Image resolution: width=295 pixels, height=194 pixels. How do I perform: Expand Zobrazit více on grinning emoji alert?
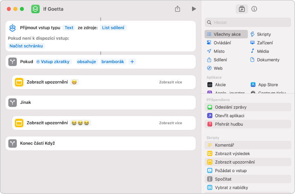170,82
